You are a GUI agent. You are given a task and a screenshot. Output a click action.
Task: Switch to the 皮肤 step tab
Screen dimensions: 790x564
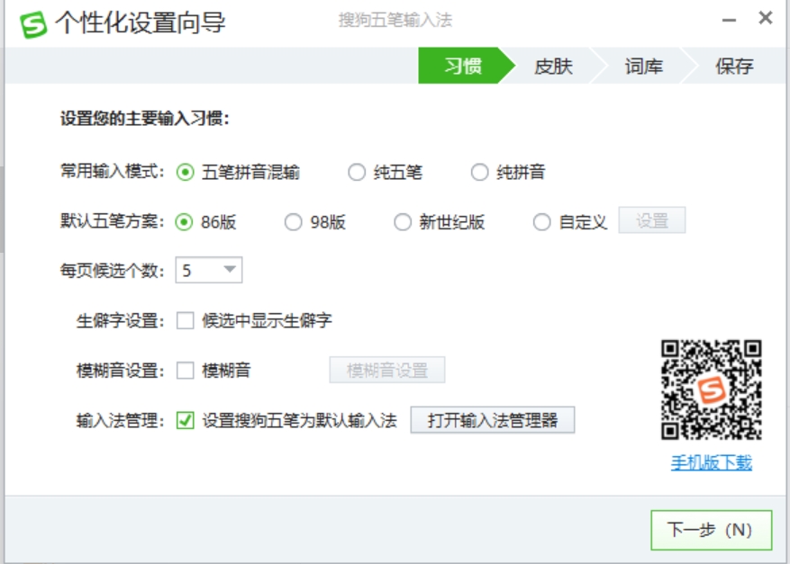(553, 66)
